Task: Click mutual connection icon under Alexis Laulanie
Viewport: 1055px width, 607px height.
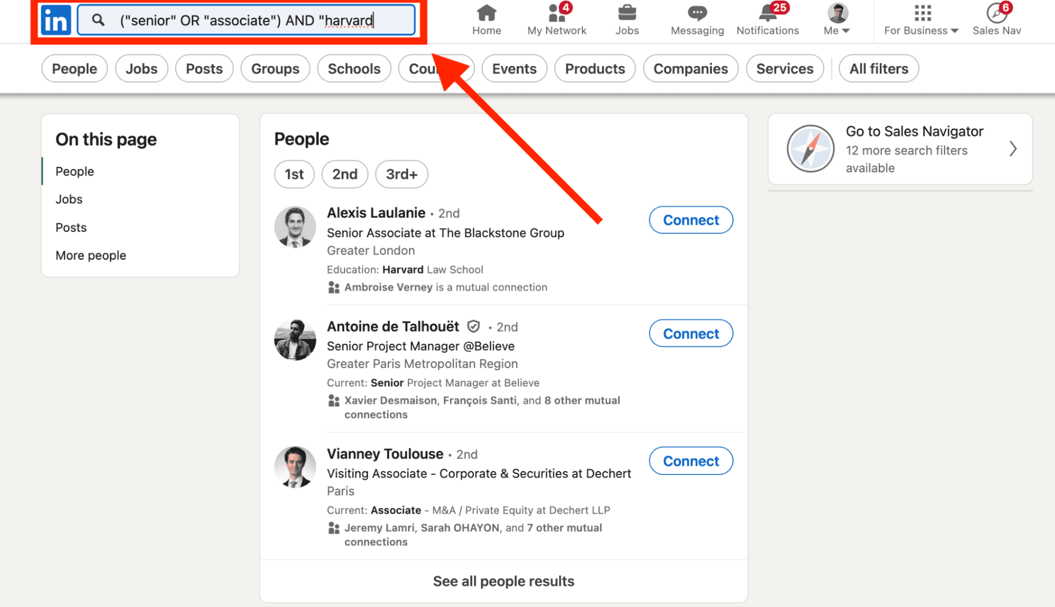Action: coord(334,288)
